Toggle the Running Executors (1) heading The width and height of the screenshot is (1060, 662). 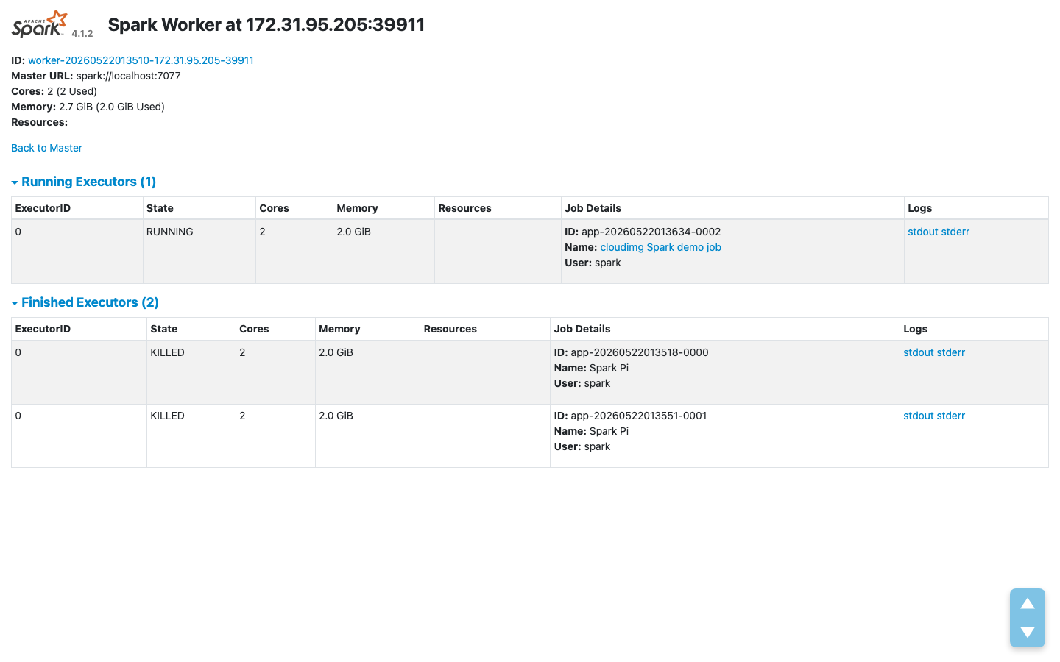88,182
